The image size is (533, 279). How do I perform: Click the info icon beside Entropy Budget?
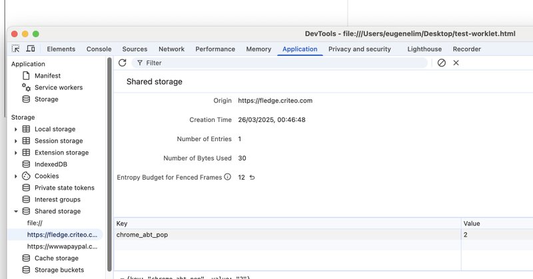click(227, 176)
